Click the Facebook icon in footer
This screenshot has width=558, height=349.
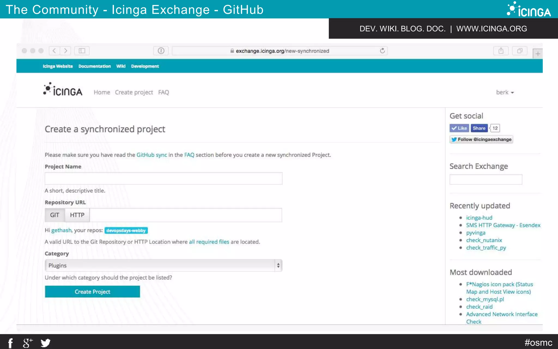(x=10, y=343)
